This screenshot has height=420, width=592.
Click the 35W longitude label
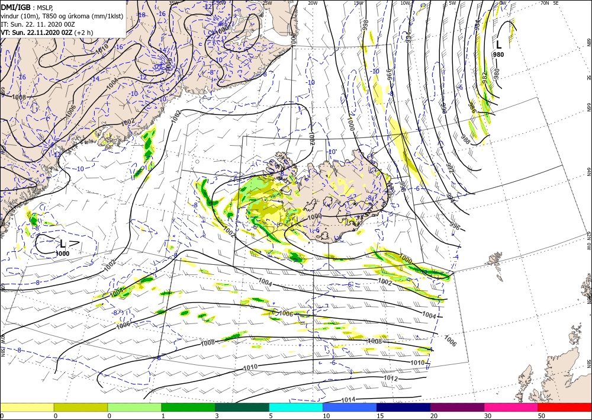tap(173, 3)
